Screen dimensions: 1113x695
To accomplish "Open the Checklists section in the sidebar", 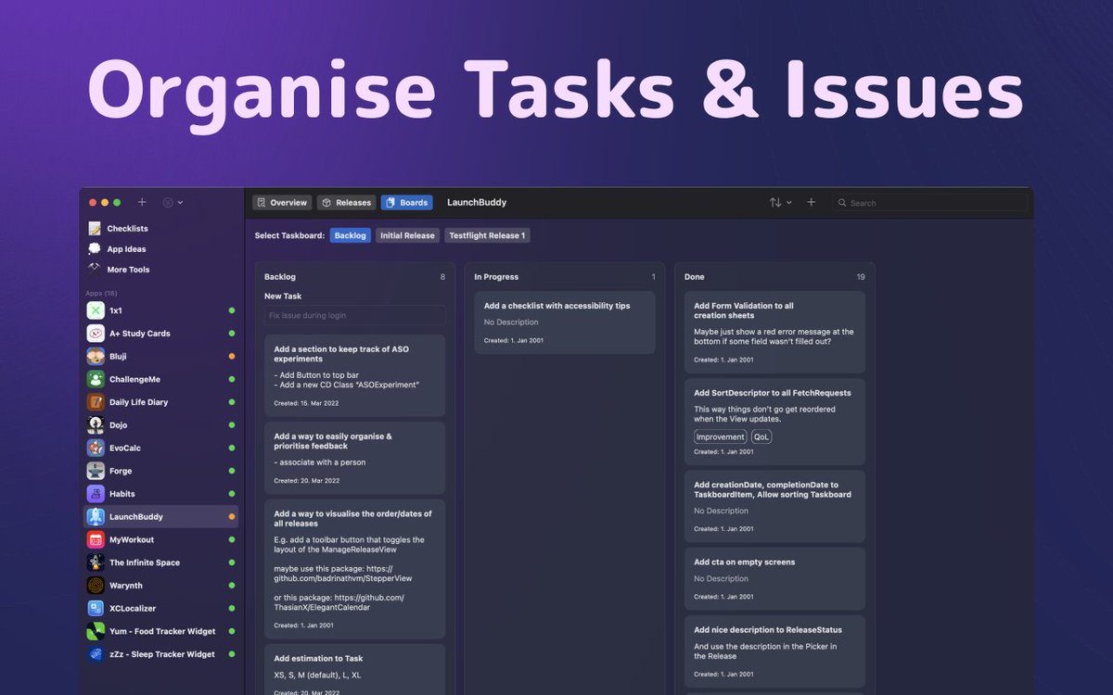I will click(x=126, y=228).
